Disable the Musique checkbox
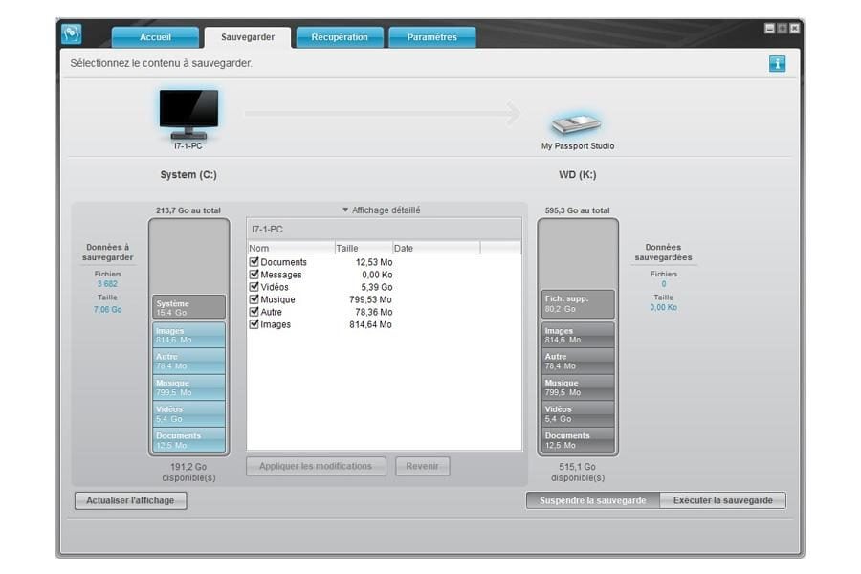Image resolution: width=861 pixels, height=574 pixels. (254, 299)
